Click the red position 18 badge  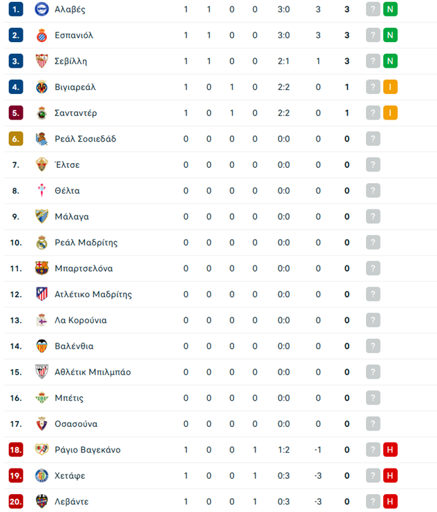tap(16, 450)
